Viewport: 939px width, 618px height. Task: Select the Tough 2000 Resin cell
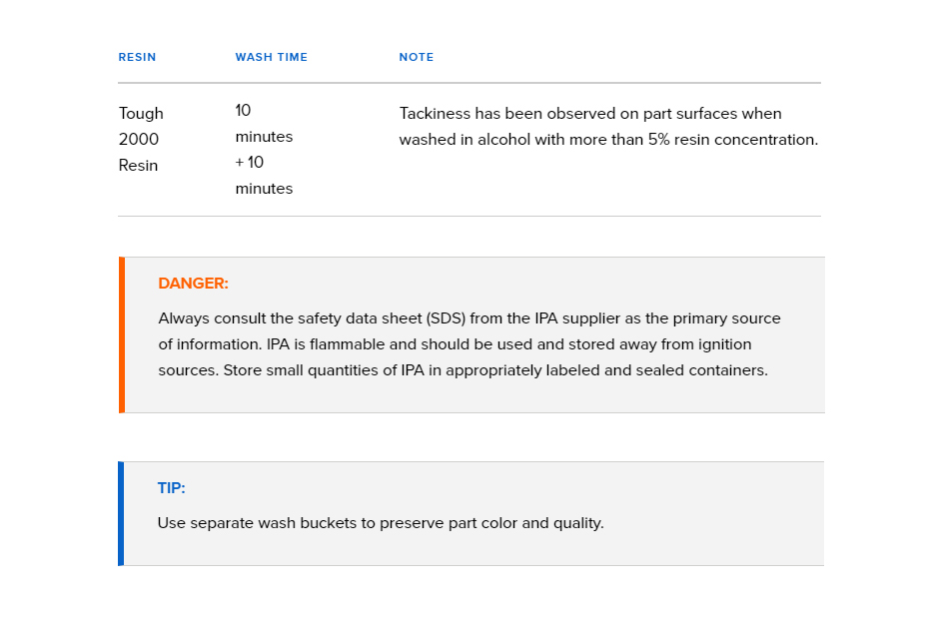[141, 140]
